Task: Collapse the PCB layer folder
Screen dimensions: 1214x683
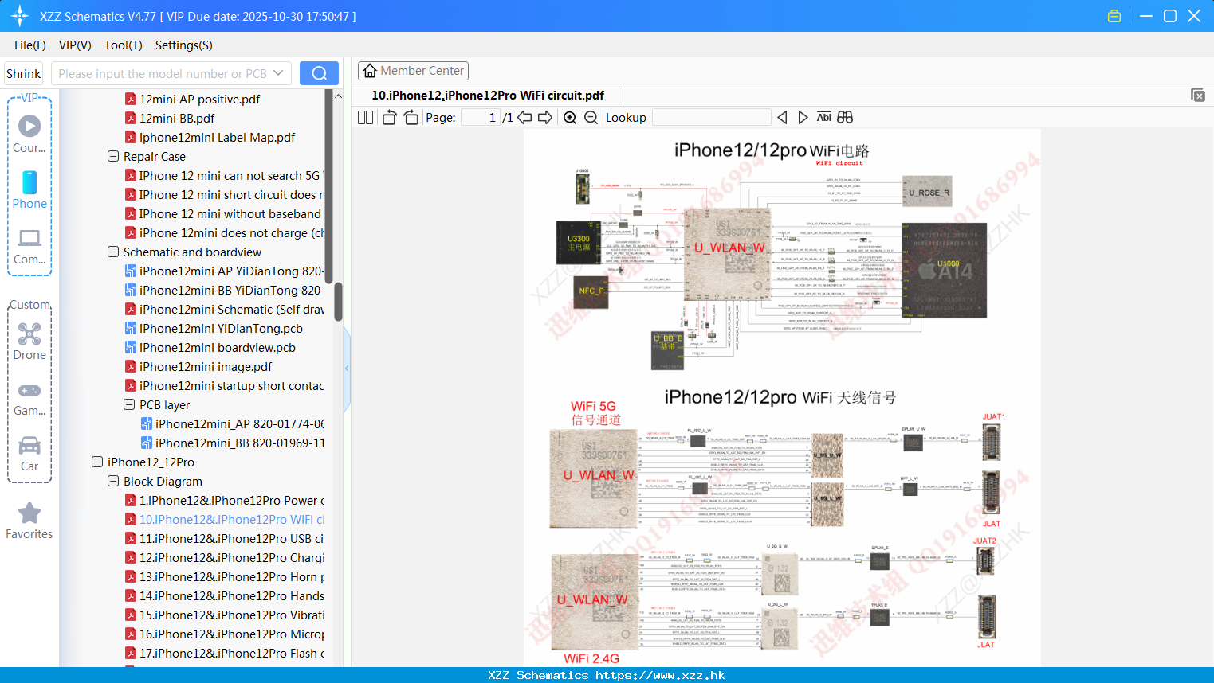Action: point(129,404)
